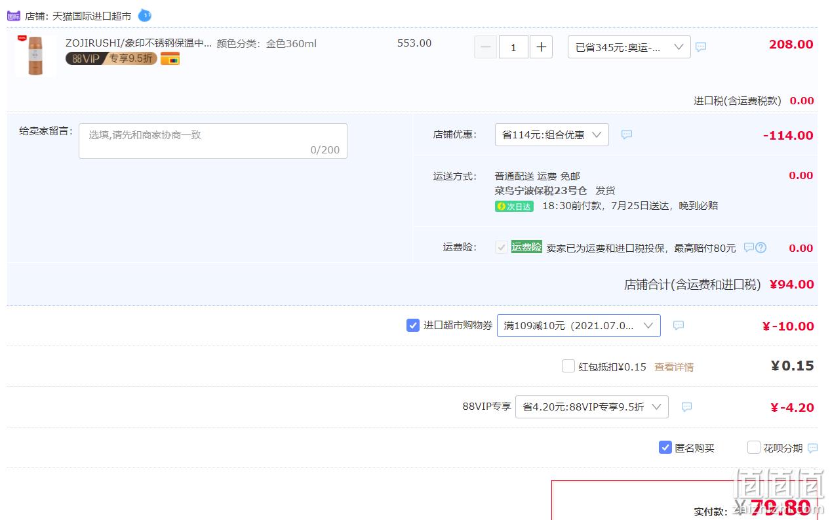830x520 pixels.
Task: Click the comment icon beside 满109减10元 dropdown
Action: pyautogui.click(x=679, y=325)
